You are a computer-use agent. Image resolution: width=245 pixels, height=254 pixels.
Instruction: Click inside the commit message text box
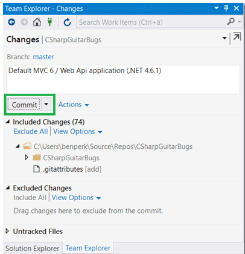(x=123, y=79)
